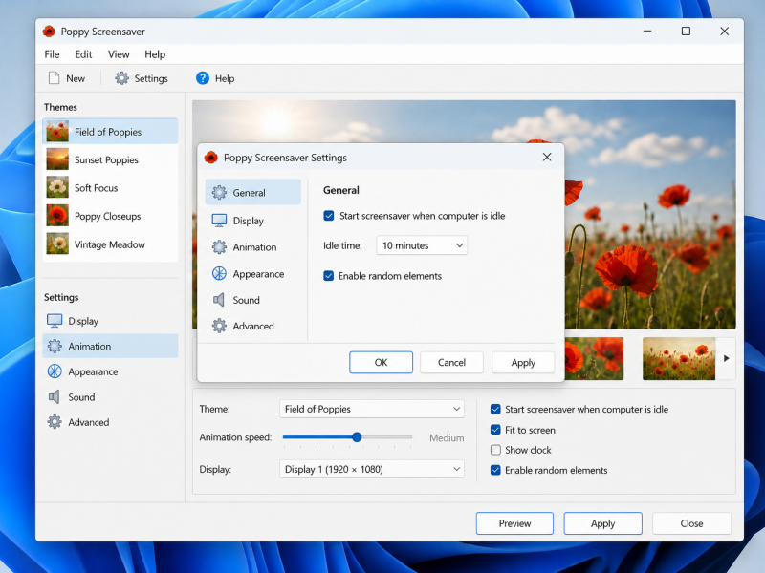Uncheck the Fit to screen checkbox

pos(495,429)
